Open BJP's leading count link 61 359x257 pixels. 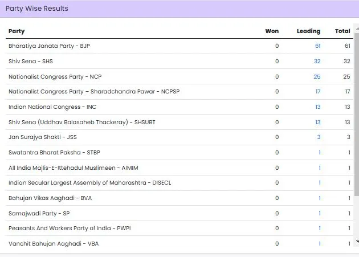pyautogui.click(x=317, y=46)
